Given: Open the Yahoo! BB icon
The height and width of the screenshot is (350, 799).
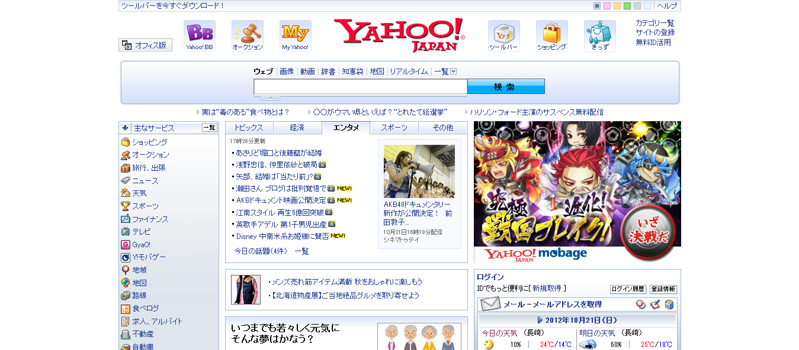Looking at the screenshot, I should (x=200, y=36).
